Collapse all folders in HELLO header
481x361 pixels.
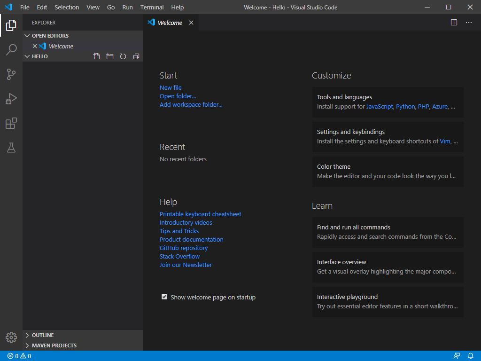pos(136,56)
